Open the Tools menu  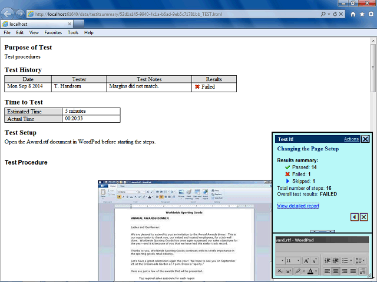click(73, 33)
